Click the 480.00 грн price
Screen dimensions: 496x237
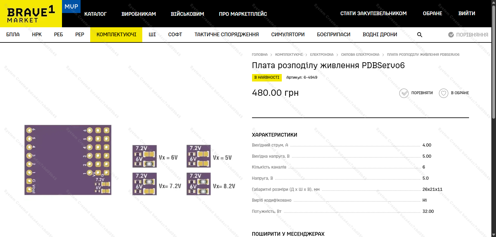coord(275,93)
